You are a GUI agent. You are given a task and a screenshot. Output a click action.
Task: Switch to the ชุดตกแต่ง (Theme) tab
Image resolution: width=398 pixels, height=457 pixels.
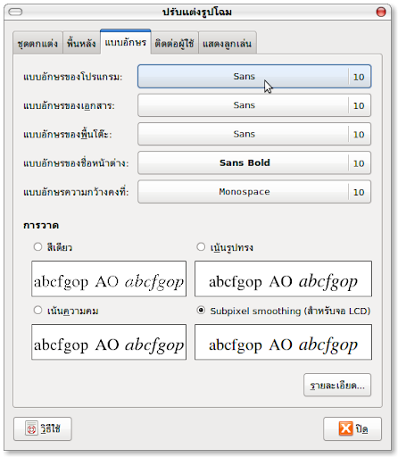pyautogui.click(x=37, y=44)
